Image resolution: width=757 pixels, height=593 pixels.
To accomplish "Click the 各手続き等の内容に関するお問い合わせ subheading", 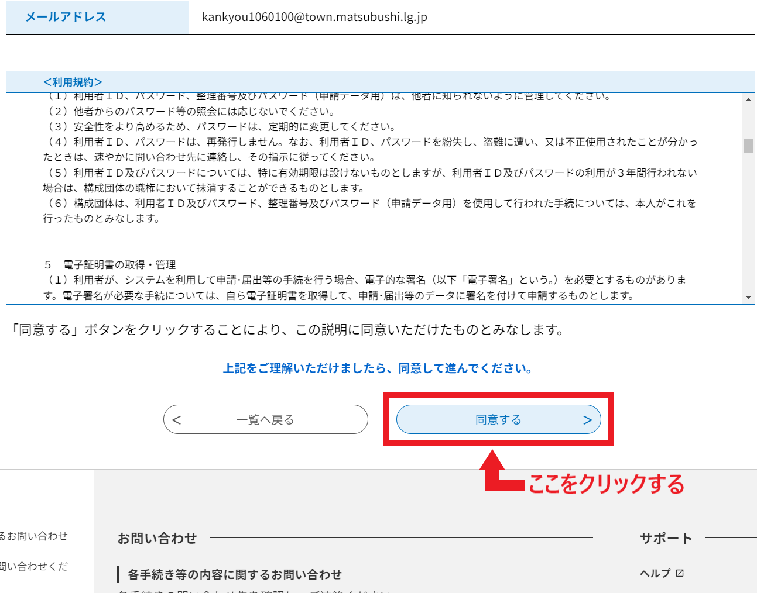I will [x=234, y=574].
